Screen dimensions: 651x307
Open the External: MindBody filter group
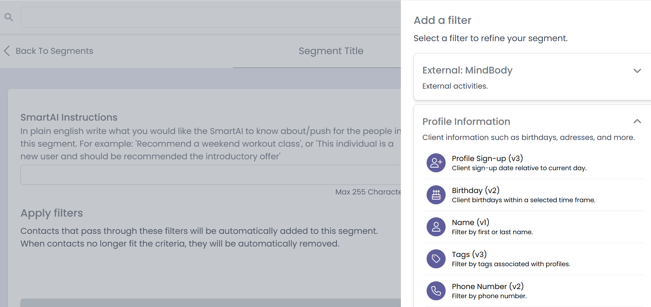click(x=467, y=70)
